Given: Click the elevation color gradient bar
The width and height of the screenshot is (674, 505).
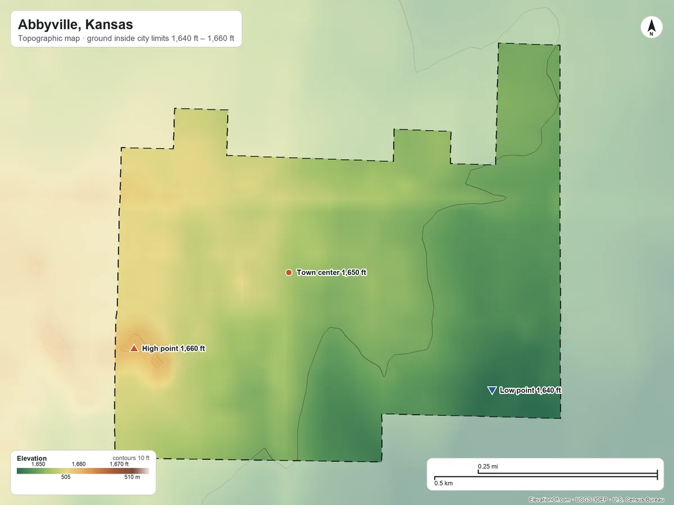Looking at the screenshot, I should [83, 471].
